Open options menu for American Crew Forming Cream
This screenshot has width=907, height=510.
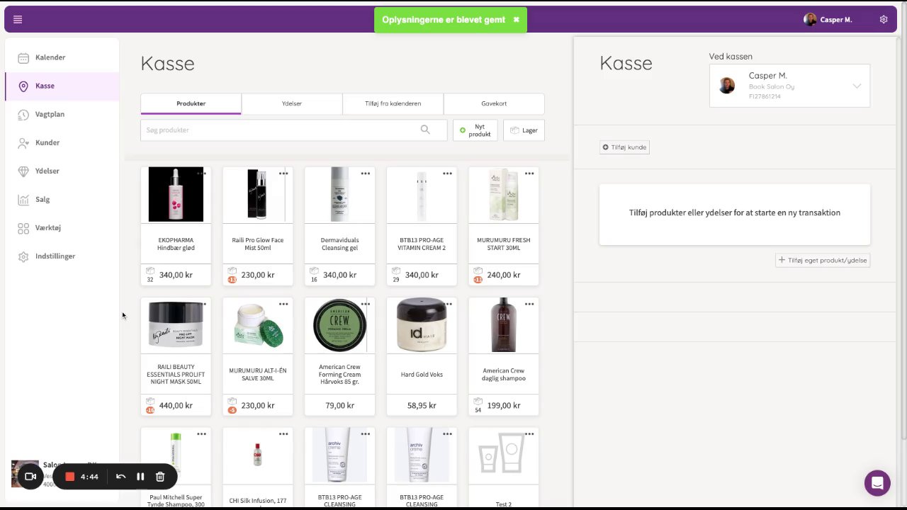[x=366, y=304]
